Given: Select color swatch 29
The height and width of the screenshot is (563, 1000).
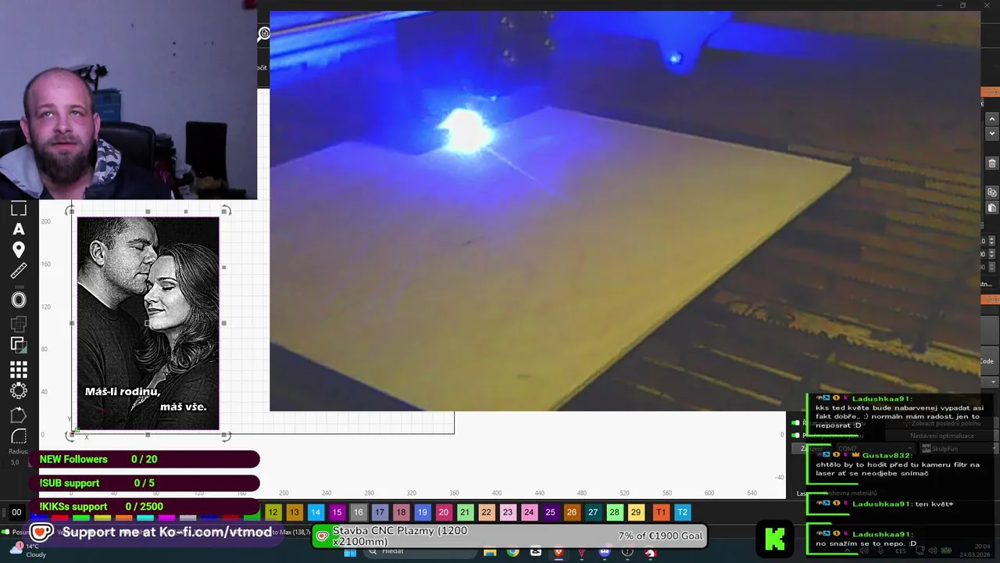Looking at the screenshot, I should point(636,512).
